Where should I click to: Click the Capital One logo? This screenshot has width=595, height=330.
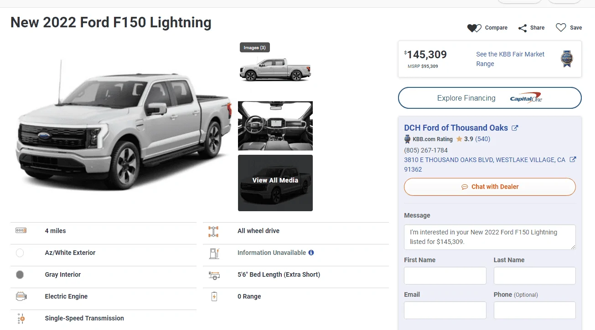(526, 98)
